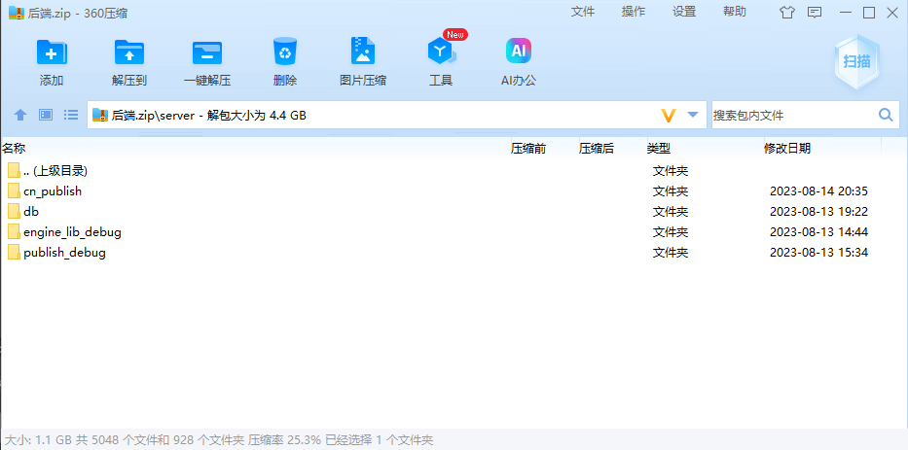908x450 pixels.
Task: Click the 扫描 (Scan) hexagon button
Action: (x=856, y=61)
